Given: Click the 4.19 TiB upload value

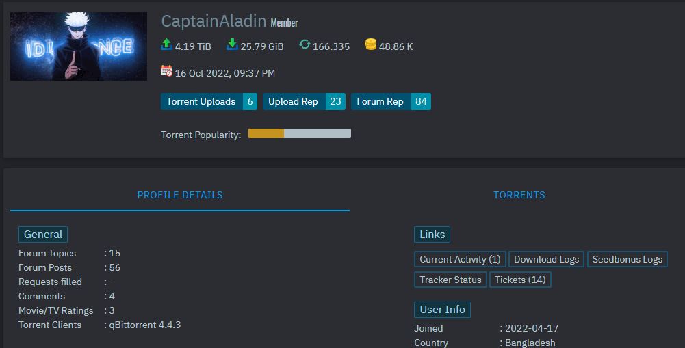Looking at the screenshot, I should pyautogui.click(x=193, y=46).
